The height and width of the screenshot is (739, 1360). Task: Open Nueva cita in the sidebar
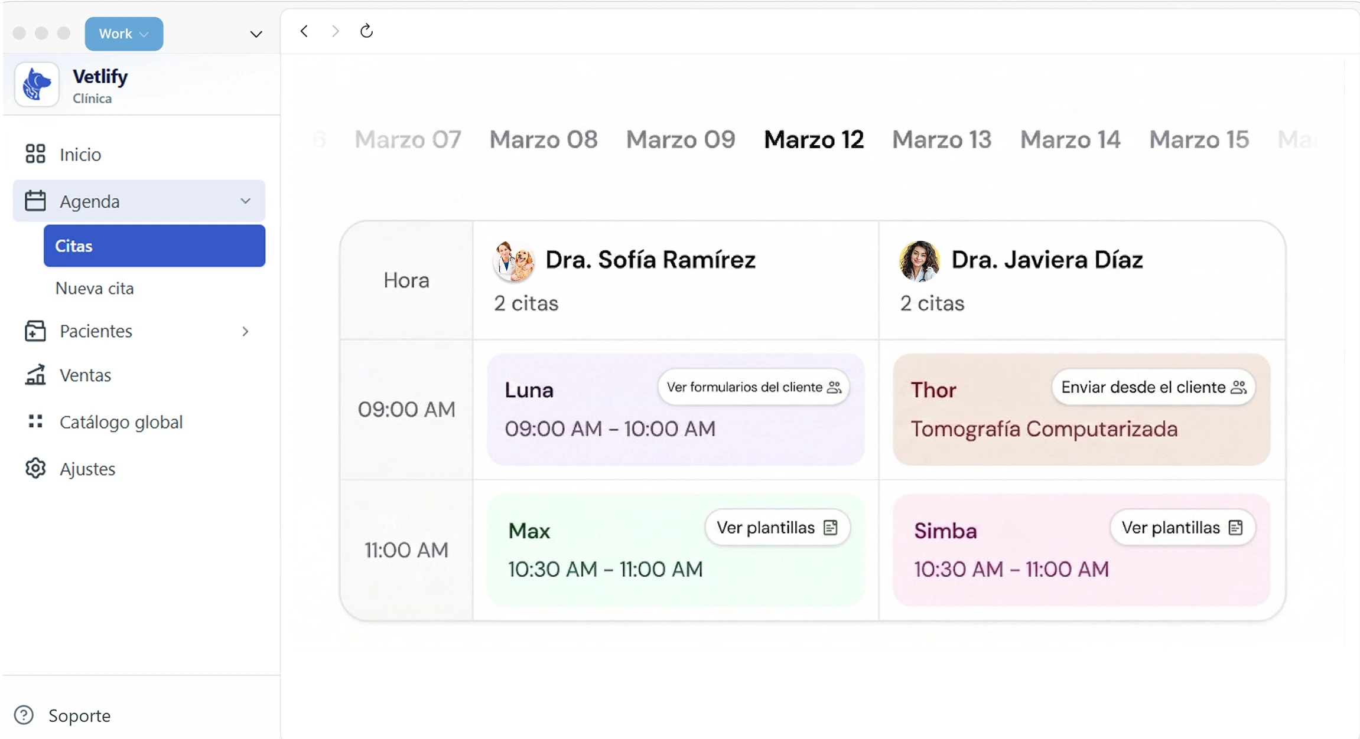[95, 288]
